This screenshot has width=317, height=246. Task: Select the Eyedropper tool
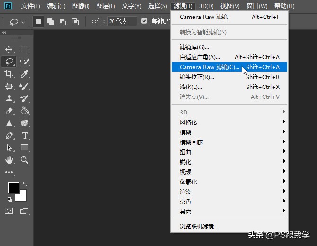25,74
